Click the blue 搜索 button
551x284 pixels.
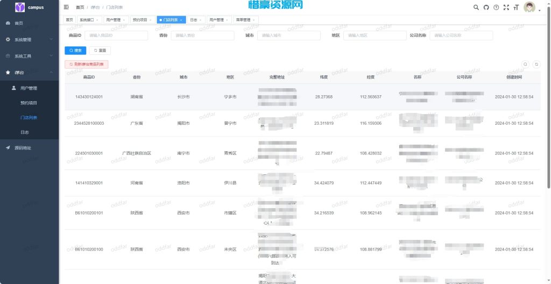[x=75, y=51]
